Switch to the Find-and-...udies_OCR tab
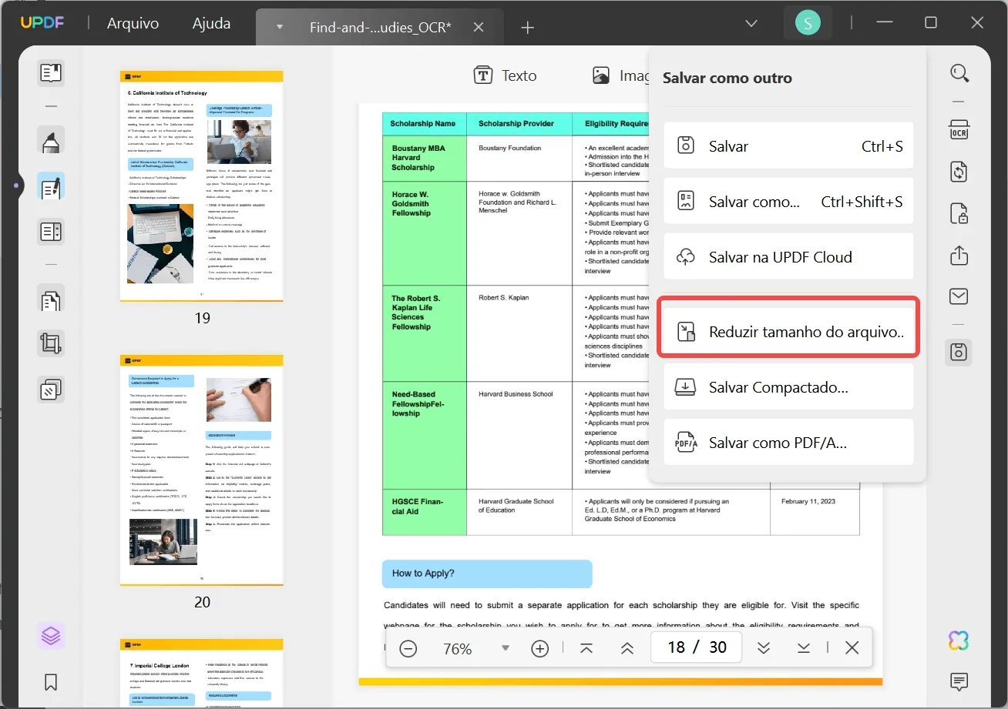 (381, 27)
